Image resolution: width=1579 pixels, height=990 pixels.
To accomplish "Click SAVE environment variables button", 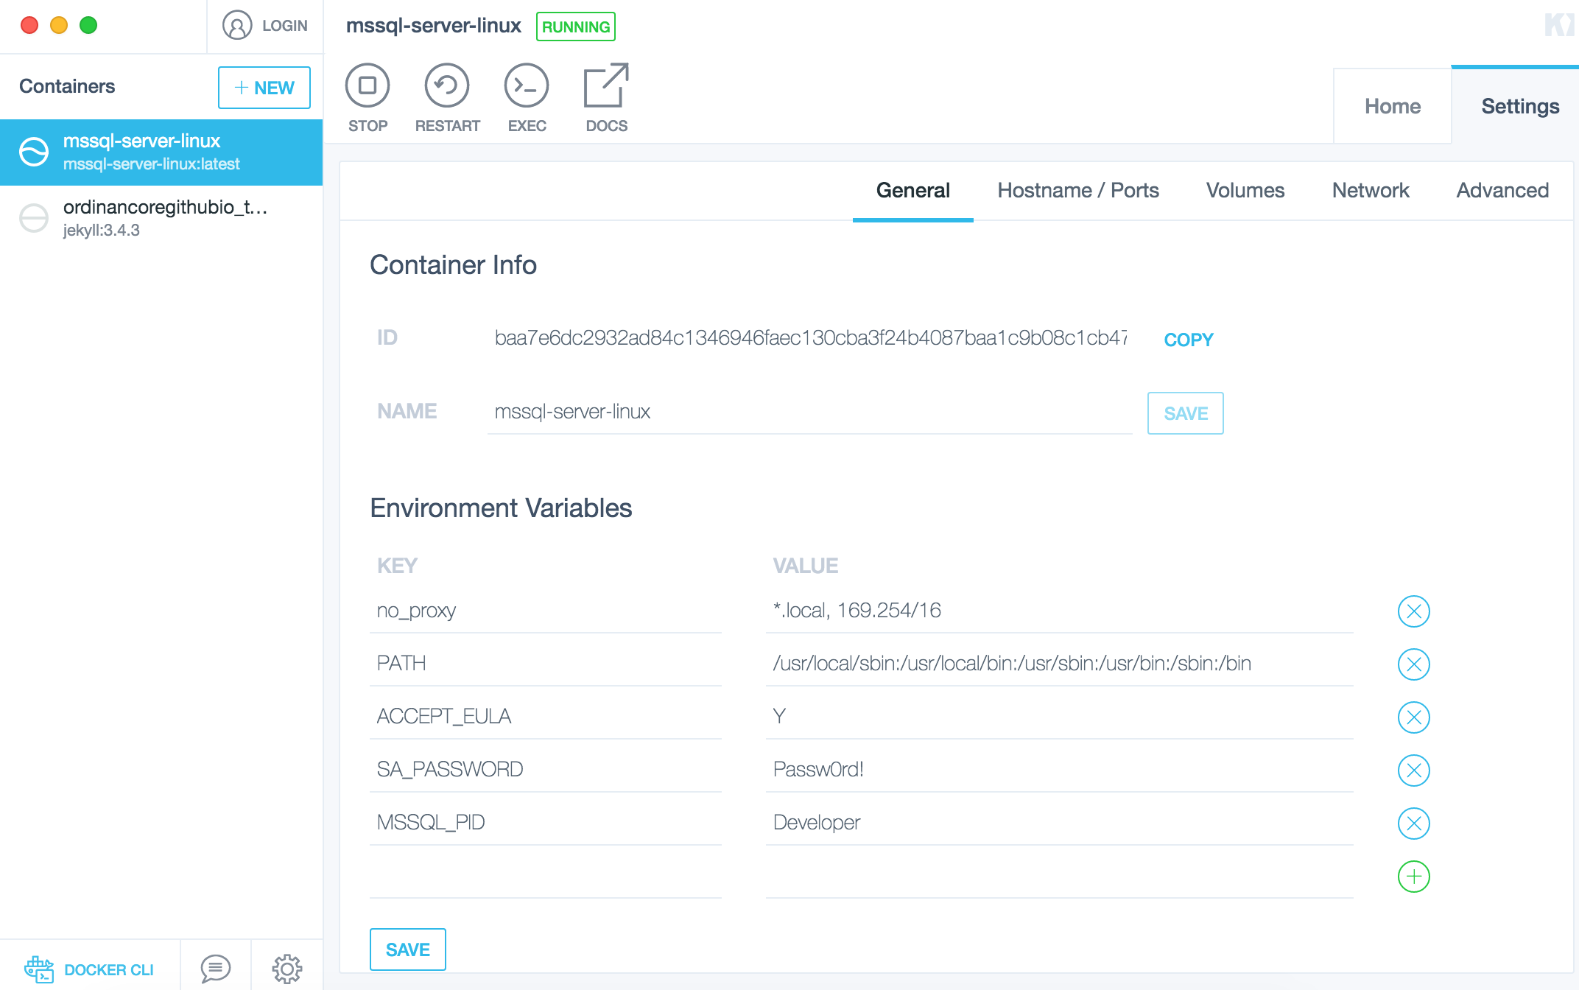I will (x=408, y=949).
